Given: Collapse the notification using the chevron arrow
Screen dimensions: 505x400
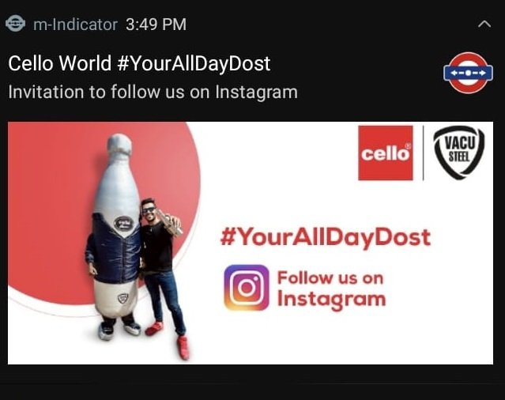Looking at the screenshot, I should [x=484, y=25].
